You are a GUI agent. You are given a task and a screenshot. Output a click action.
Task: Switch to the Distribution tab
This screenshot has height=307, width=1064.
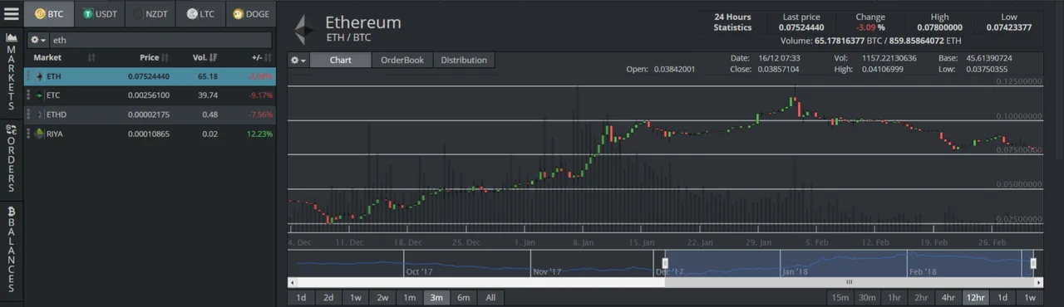(464, 60)
